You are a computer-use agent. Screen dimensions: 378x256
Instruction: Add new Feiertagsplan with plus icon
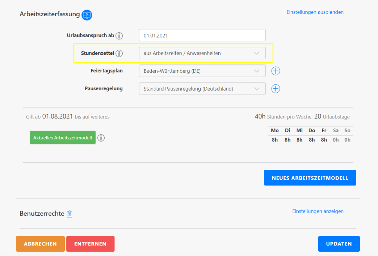point(276,71)
